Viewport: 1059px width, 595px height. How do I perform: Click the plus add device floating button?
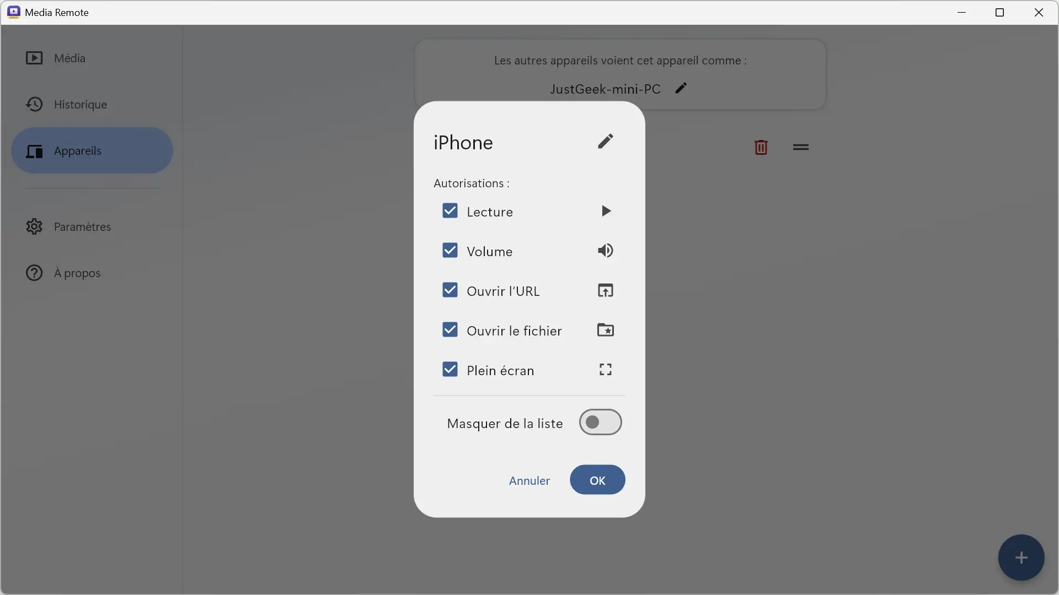[x=1021, y=558]
